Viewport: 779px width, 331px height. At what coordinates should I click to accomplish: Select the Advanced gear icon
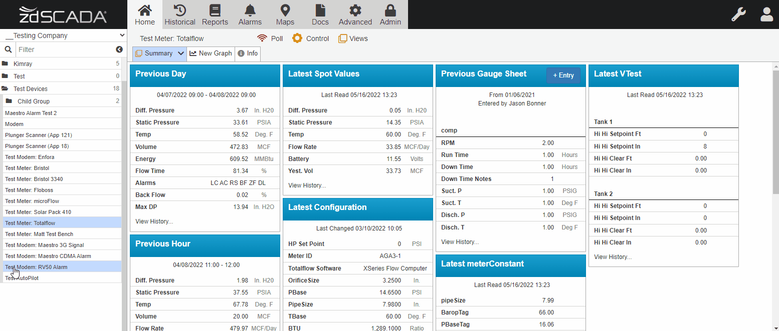(355, 14)
